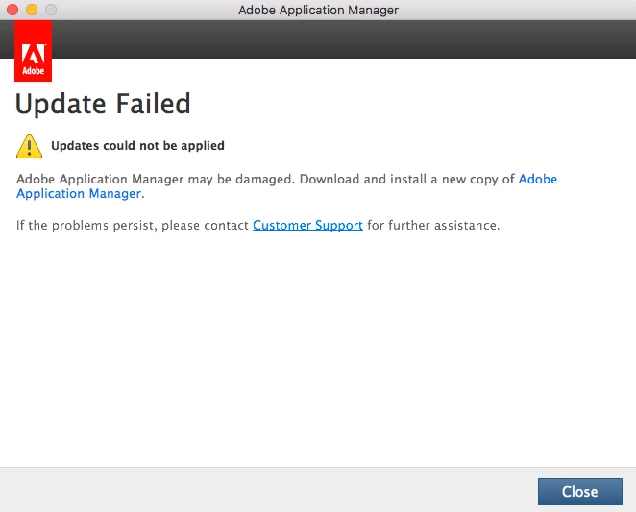Click the bold 'Updates could not be applied' message
This screenshot has width=636, height=512.
click(x=137, y=146)
